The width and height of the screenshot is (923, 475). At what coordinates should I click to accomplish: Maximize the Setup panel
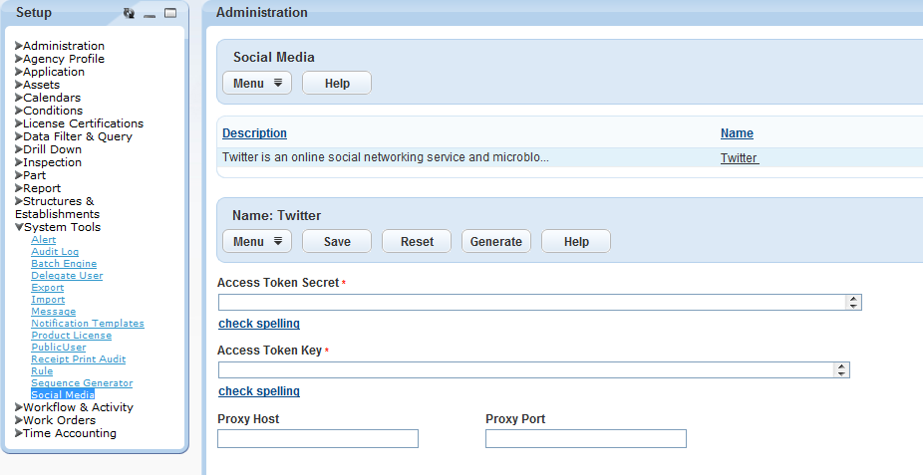[x=169, y=14]
